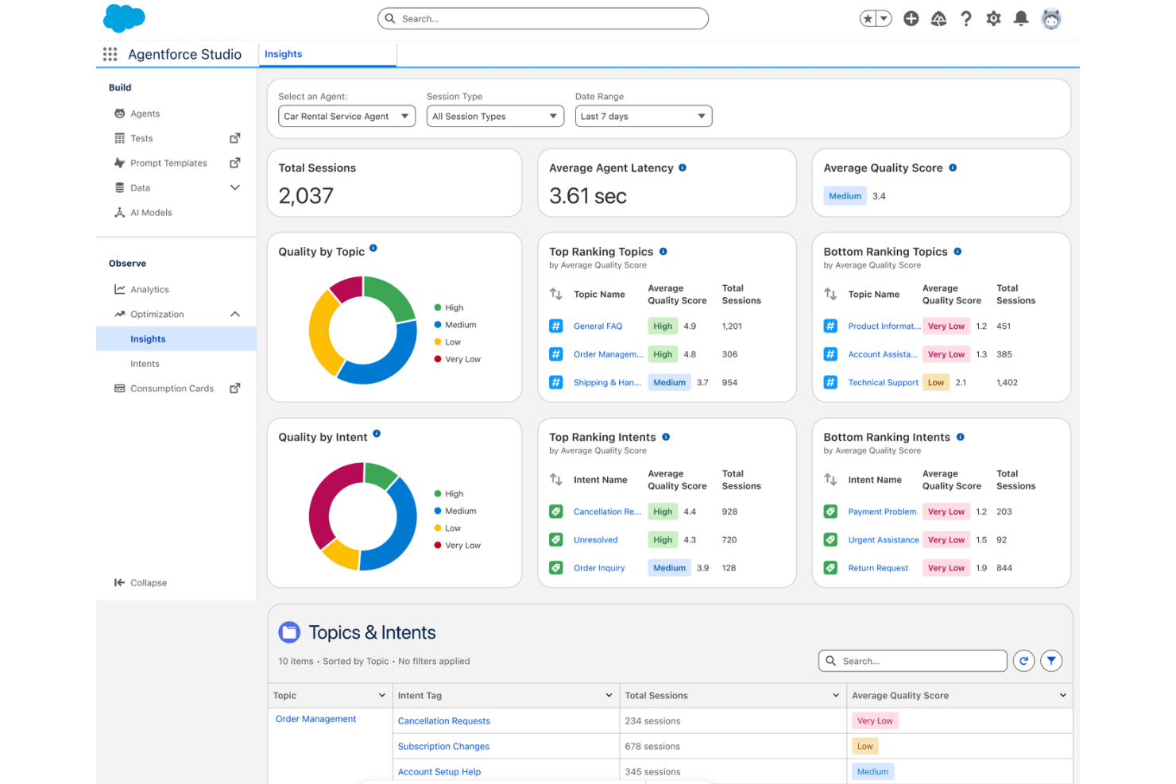Open the user avatar profile menu

point(1051,18)
